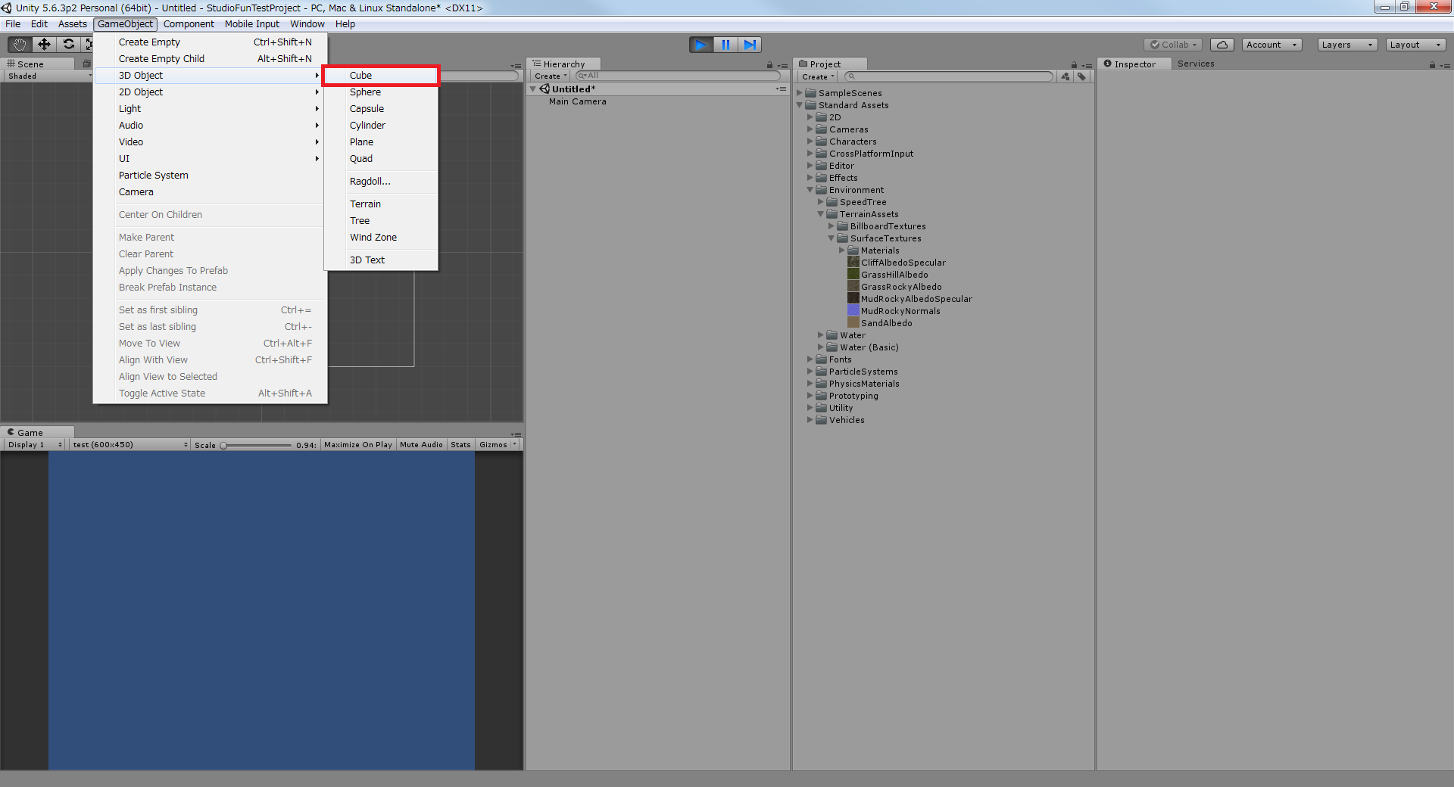This screenshot has height=787, width=1454.
Task: Open the Light submenu
Action: [x=211, y=109]
